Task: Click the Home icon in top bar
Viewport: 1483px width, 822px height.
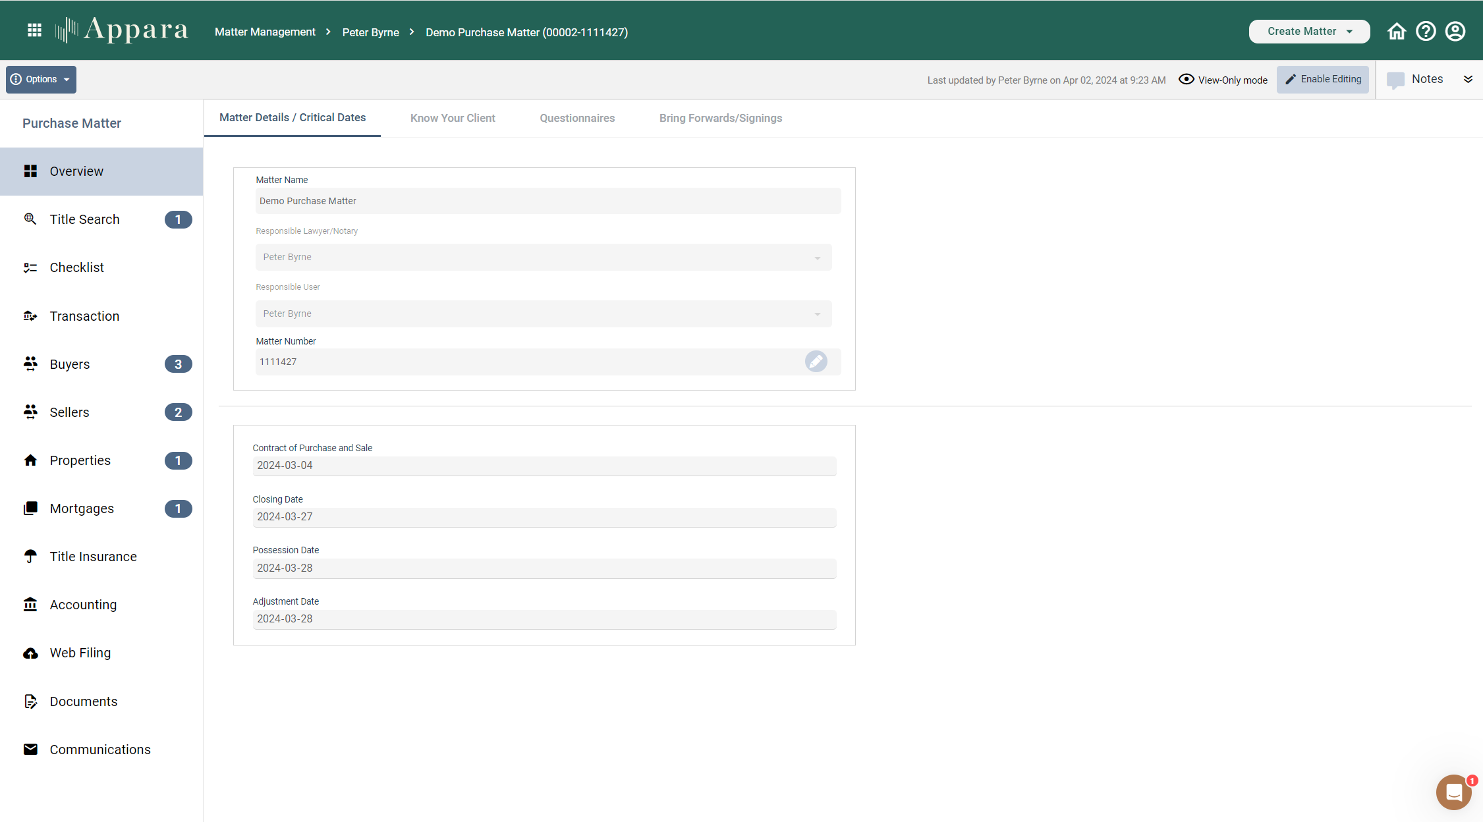Action: click(1396, 31)
